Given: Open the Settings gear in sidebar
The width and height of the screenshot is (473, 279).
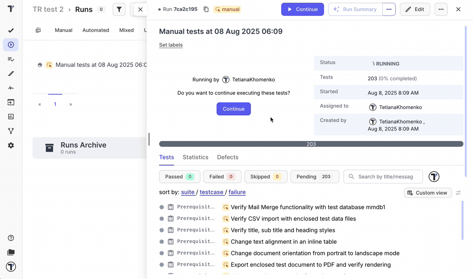Looking at the screenshot, I should [x=11, y=145].
